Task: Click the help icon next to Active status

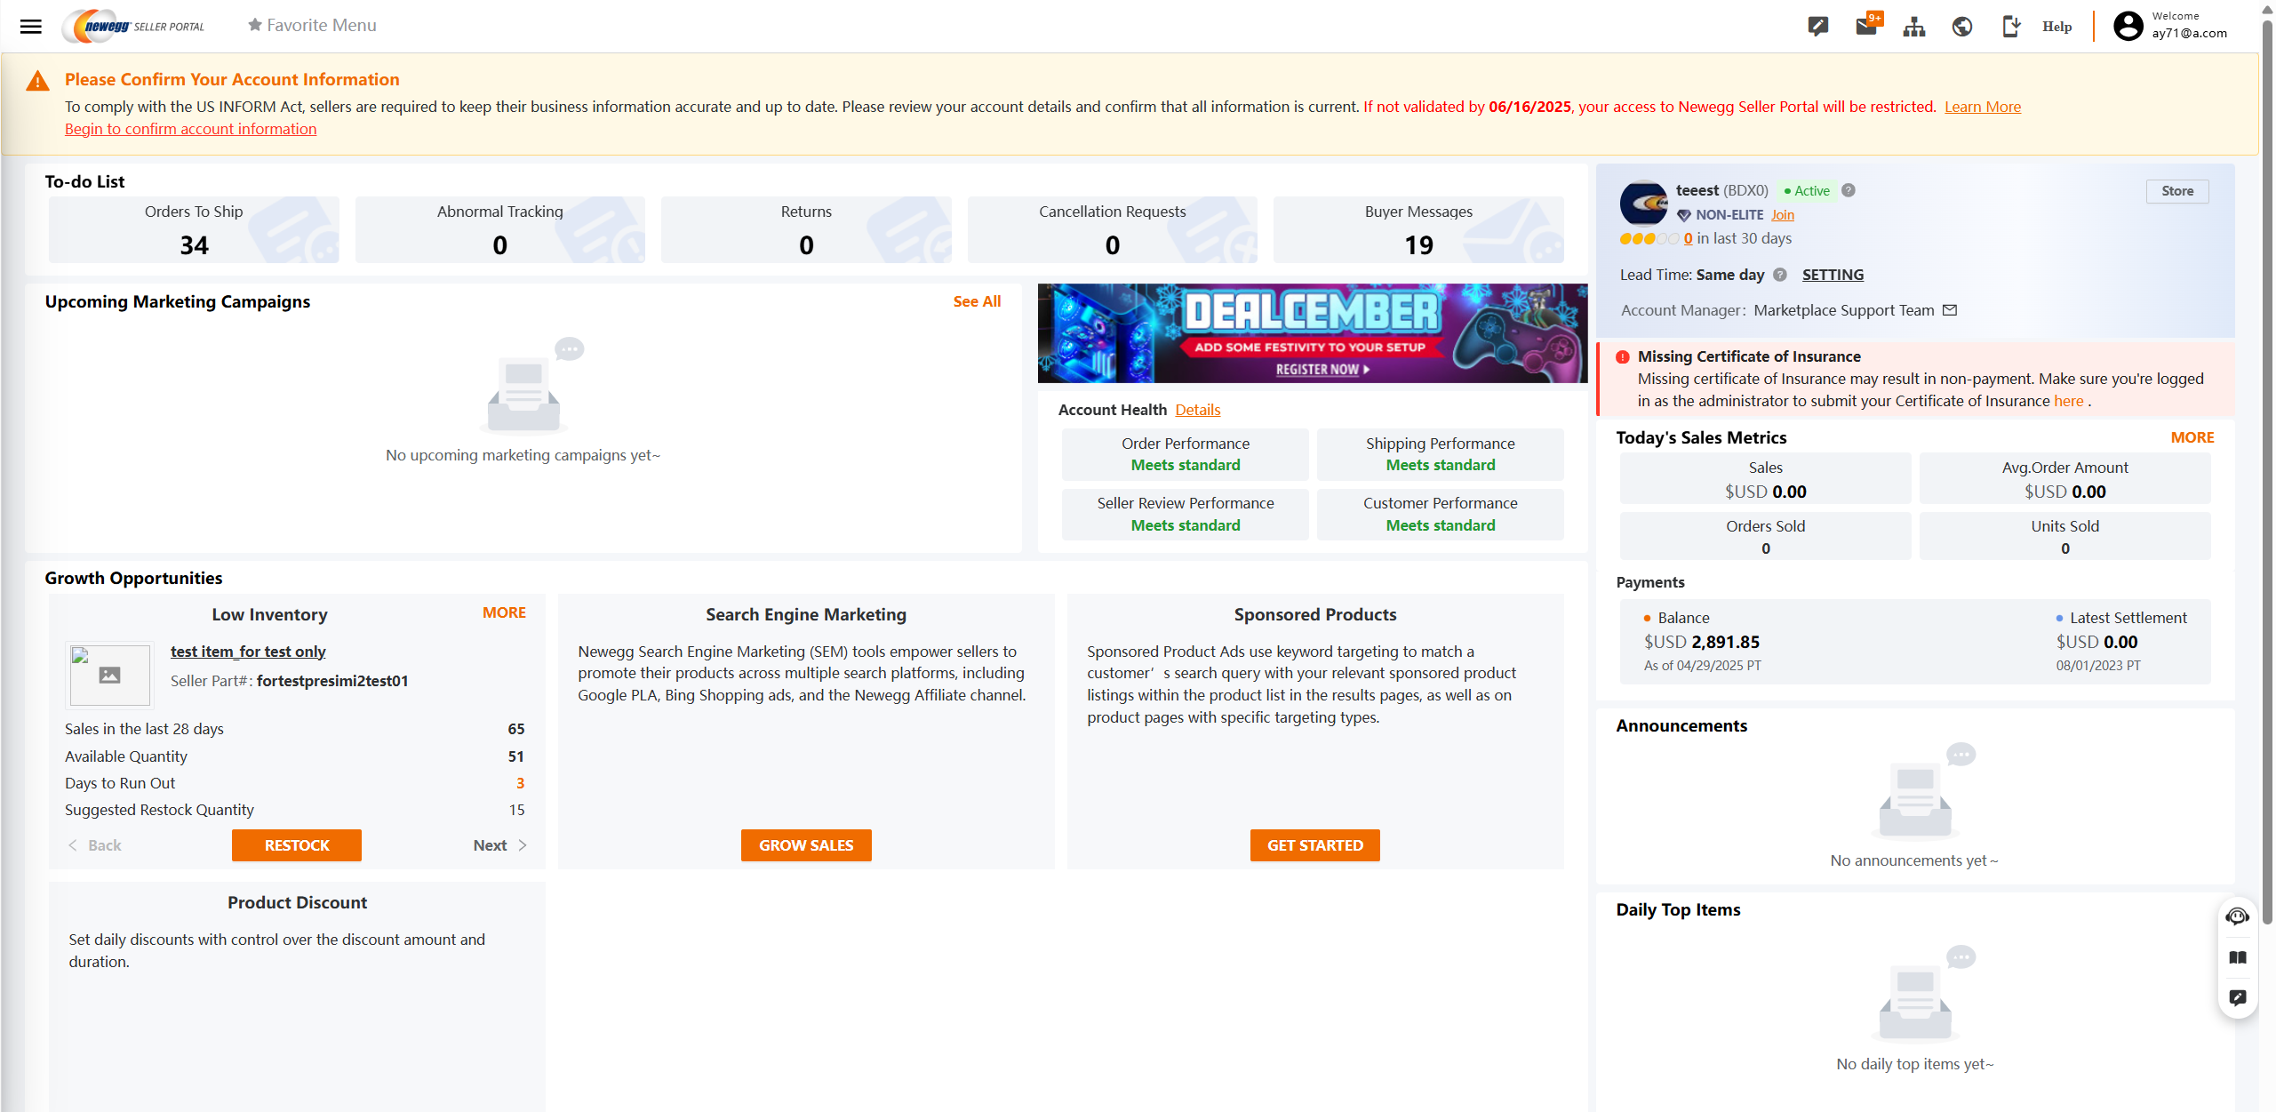Action: click(x=1849, y=190)
